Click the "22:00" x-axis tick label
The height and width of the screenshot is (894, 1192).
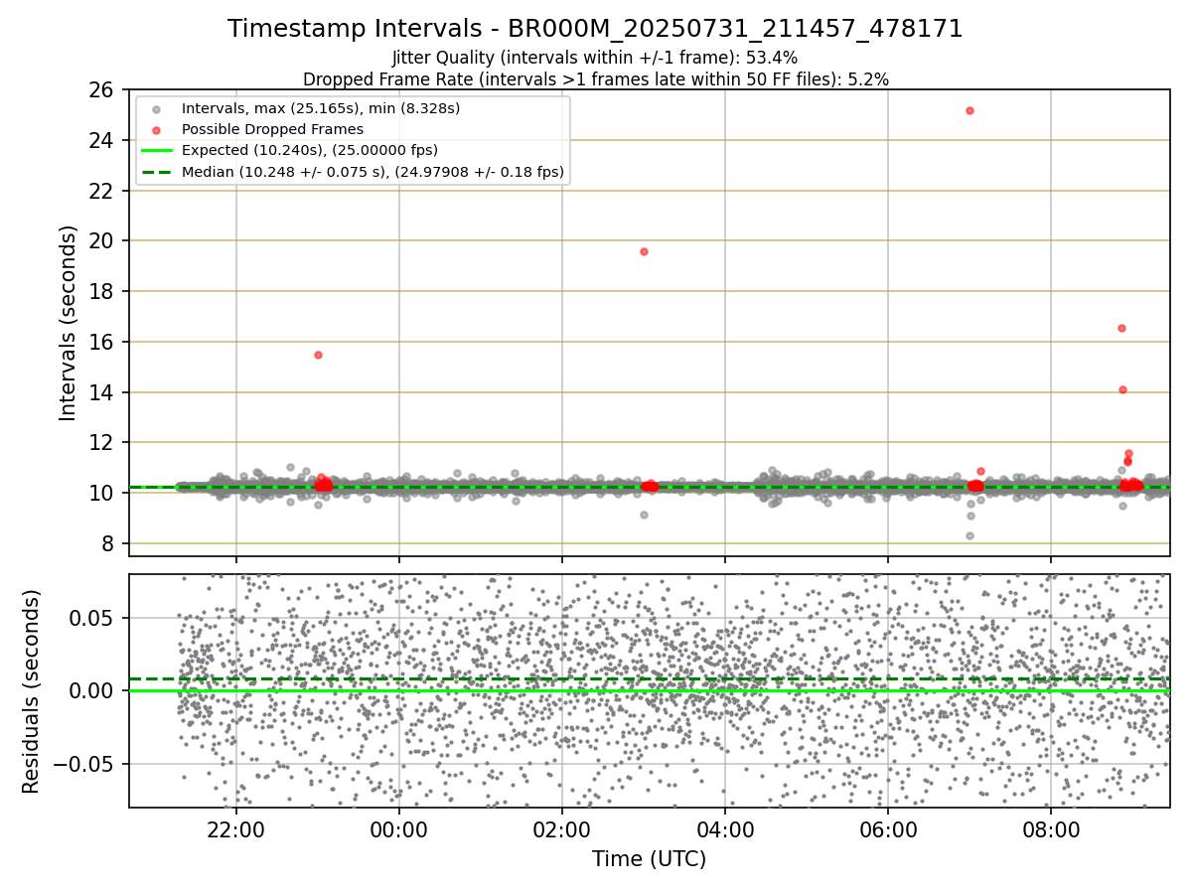(x=236, y=831)
